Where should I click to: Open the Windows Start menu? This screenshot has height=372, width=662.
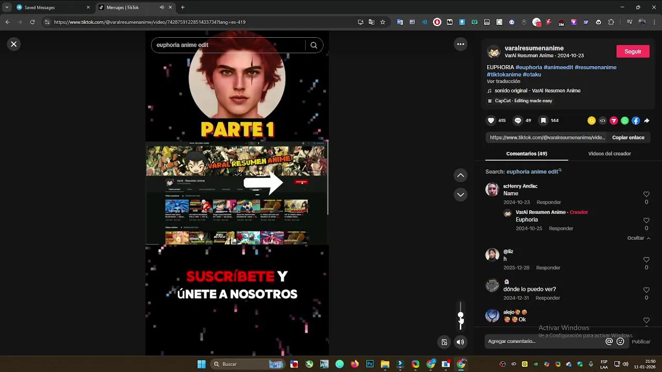tap(201, 364)
